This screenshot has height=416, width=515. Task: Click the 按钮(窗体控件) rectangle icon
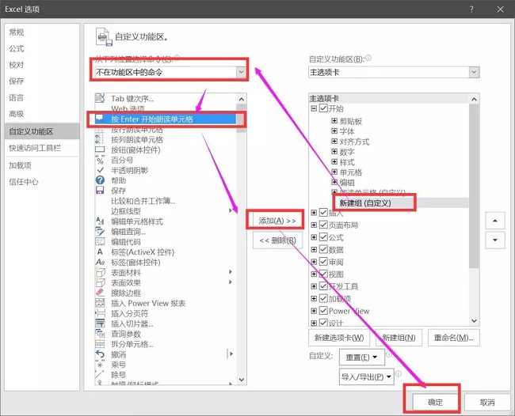point(100,149)
